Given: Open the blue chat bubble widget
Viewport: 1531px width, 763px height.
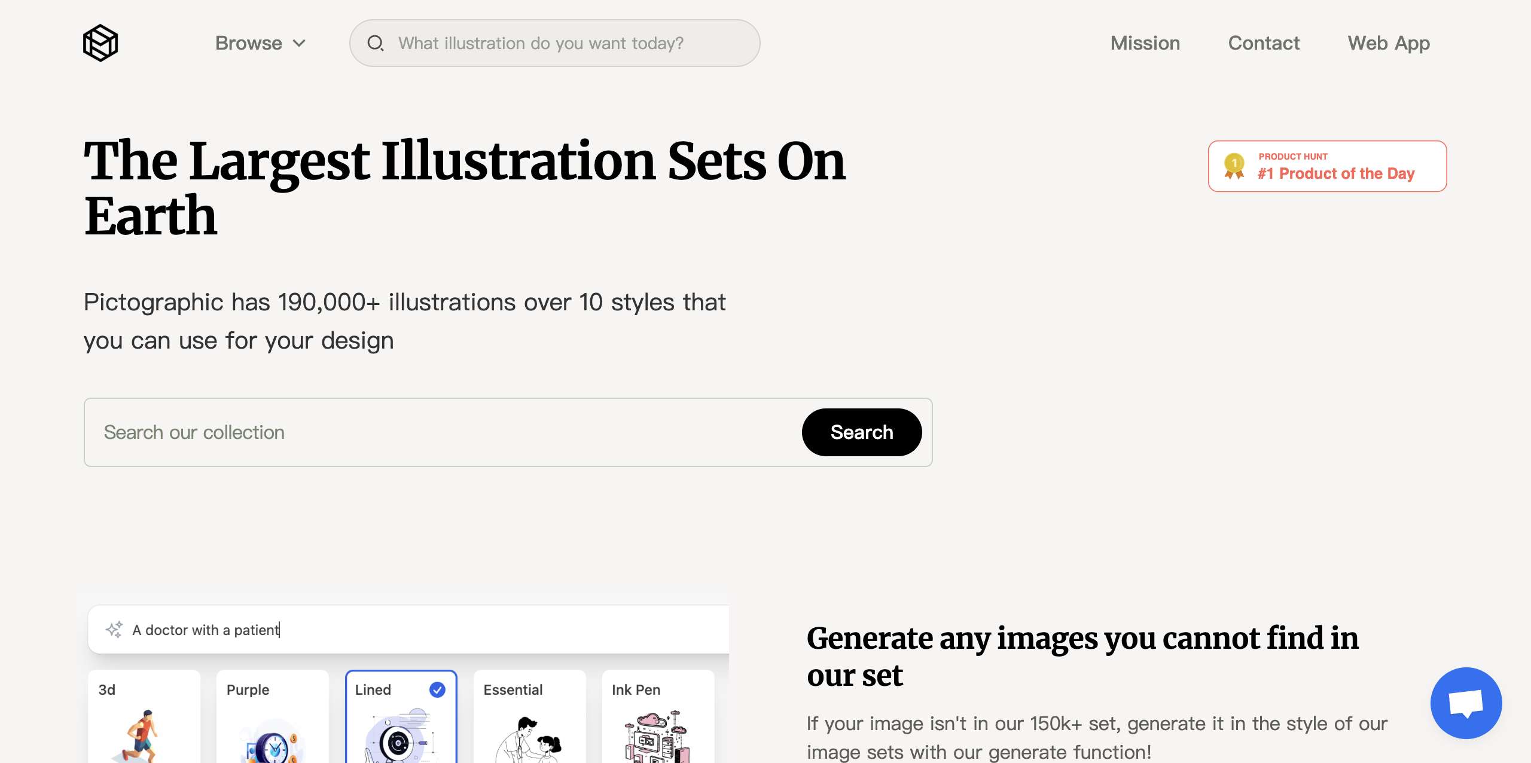Looking at the screenshot, I should (x=1465, y=703).
